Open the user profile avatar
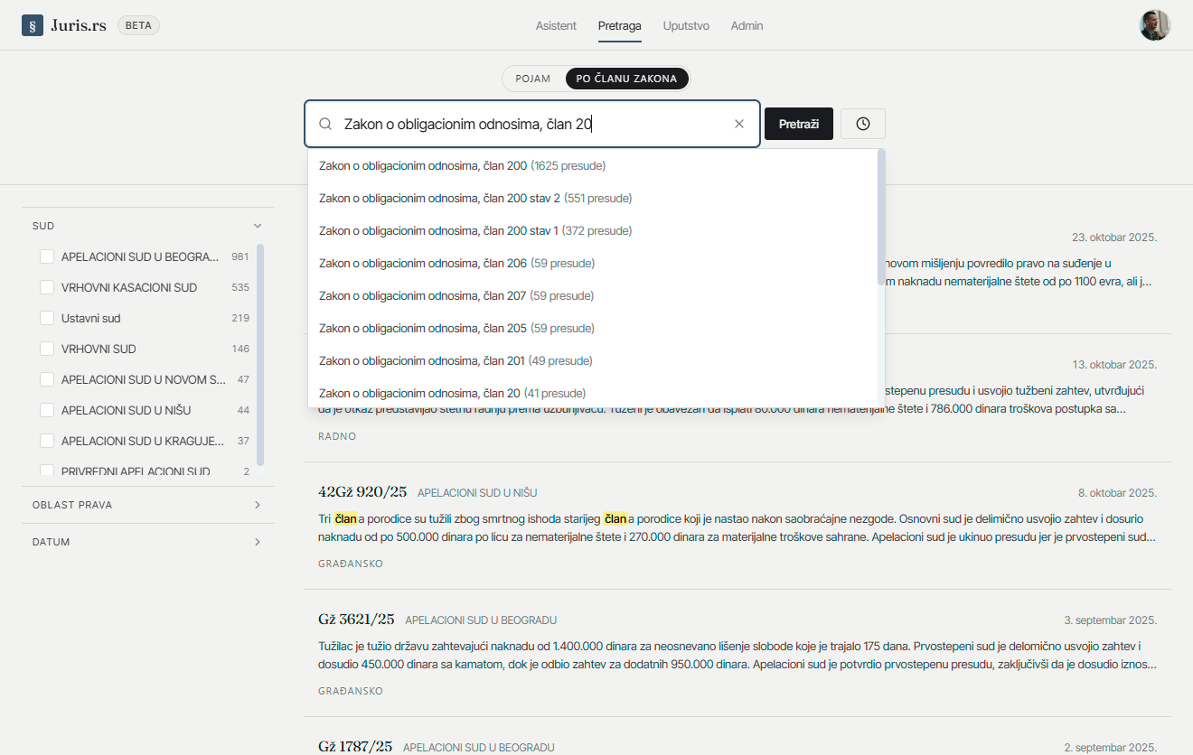This screenshot has height=755, width=1193. (x=1155, y=25)
